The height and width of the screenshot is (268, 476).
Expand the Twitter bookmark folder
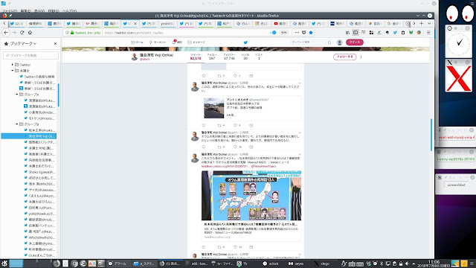(x=13, y=65)
